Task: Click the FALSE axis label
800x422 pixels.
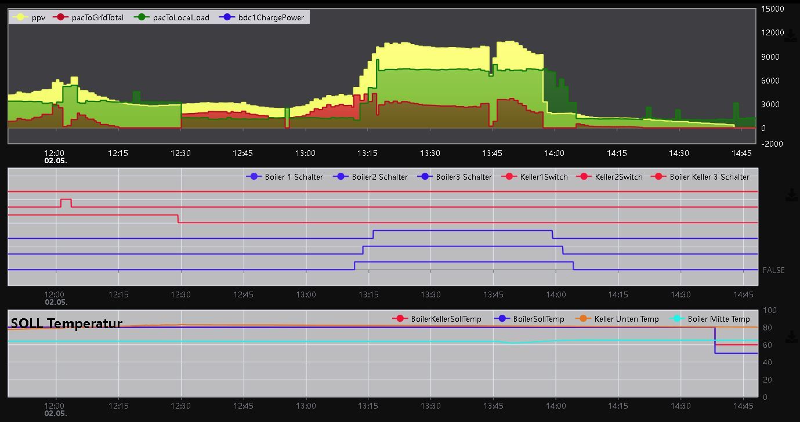Action: click(773, 270)
